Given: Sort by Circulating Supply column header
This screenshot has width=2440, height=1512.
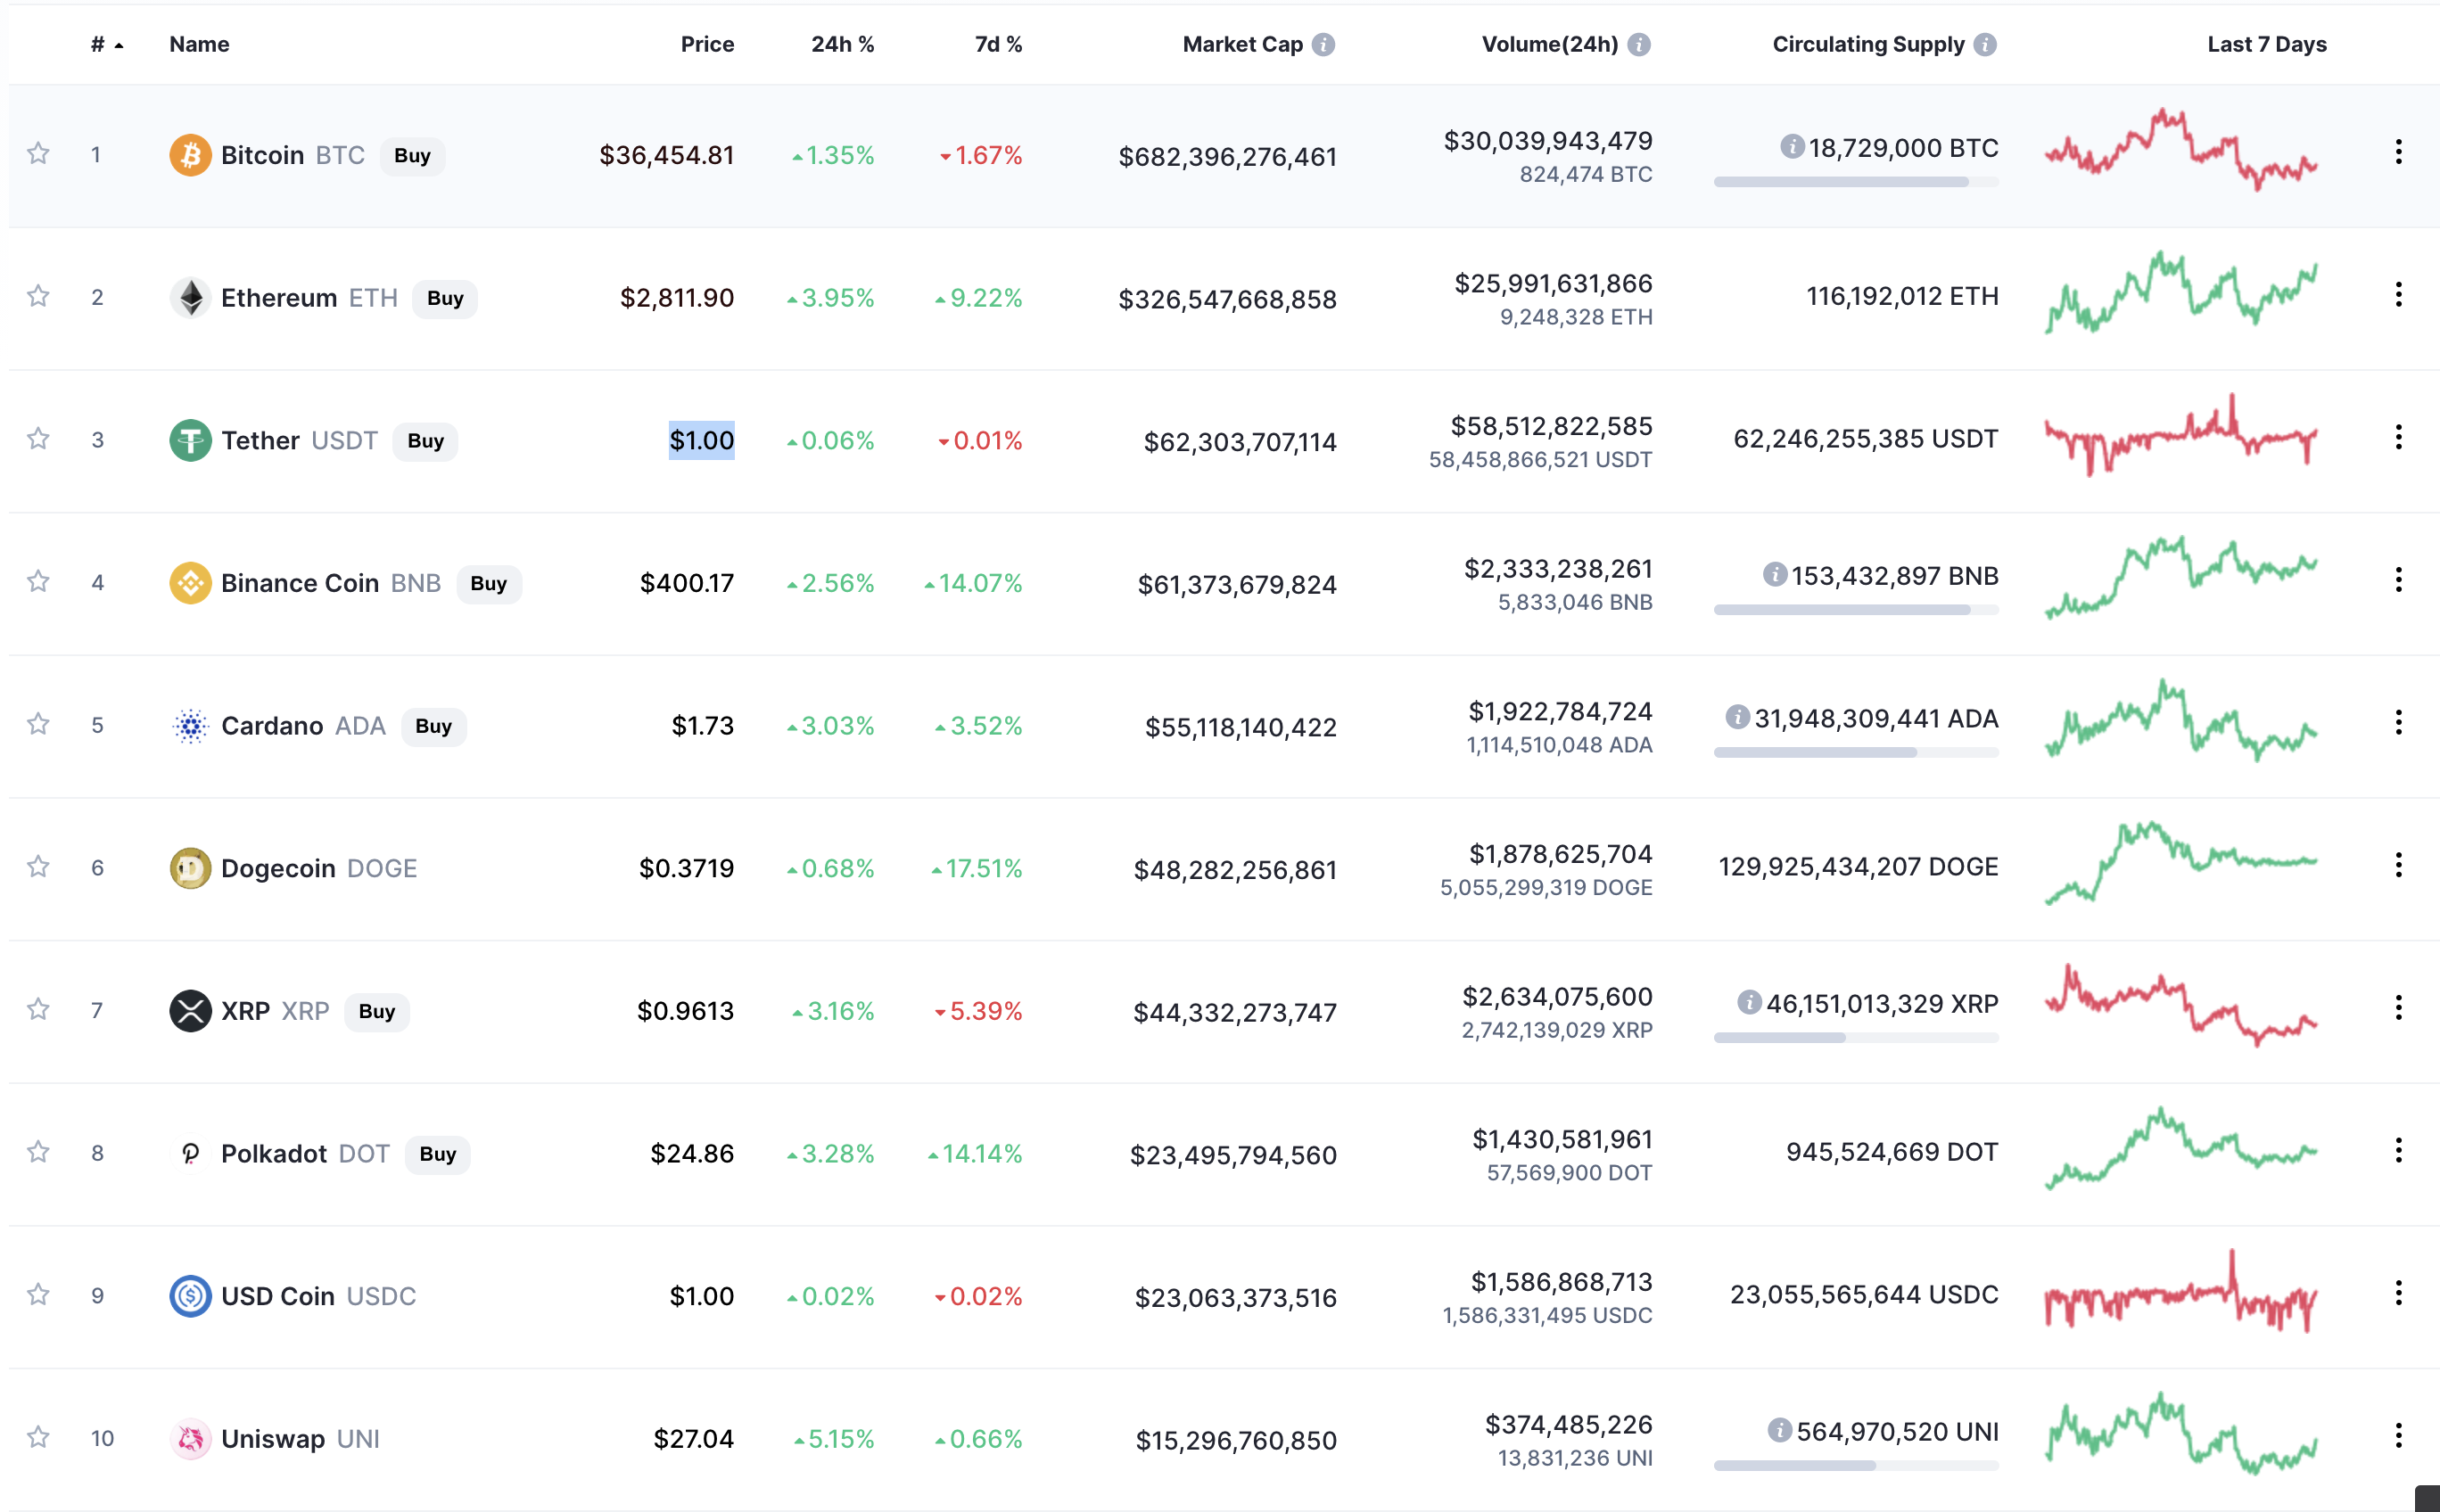Looking at the screenshot, I should click(1867, 45).
